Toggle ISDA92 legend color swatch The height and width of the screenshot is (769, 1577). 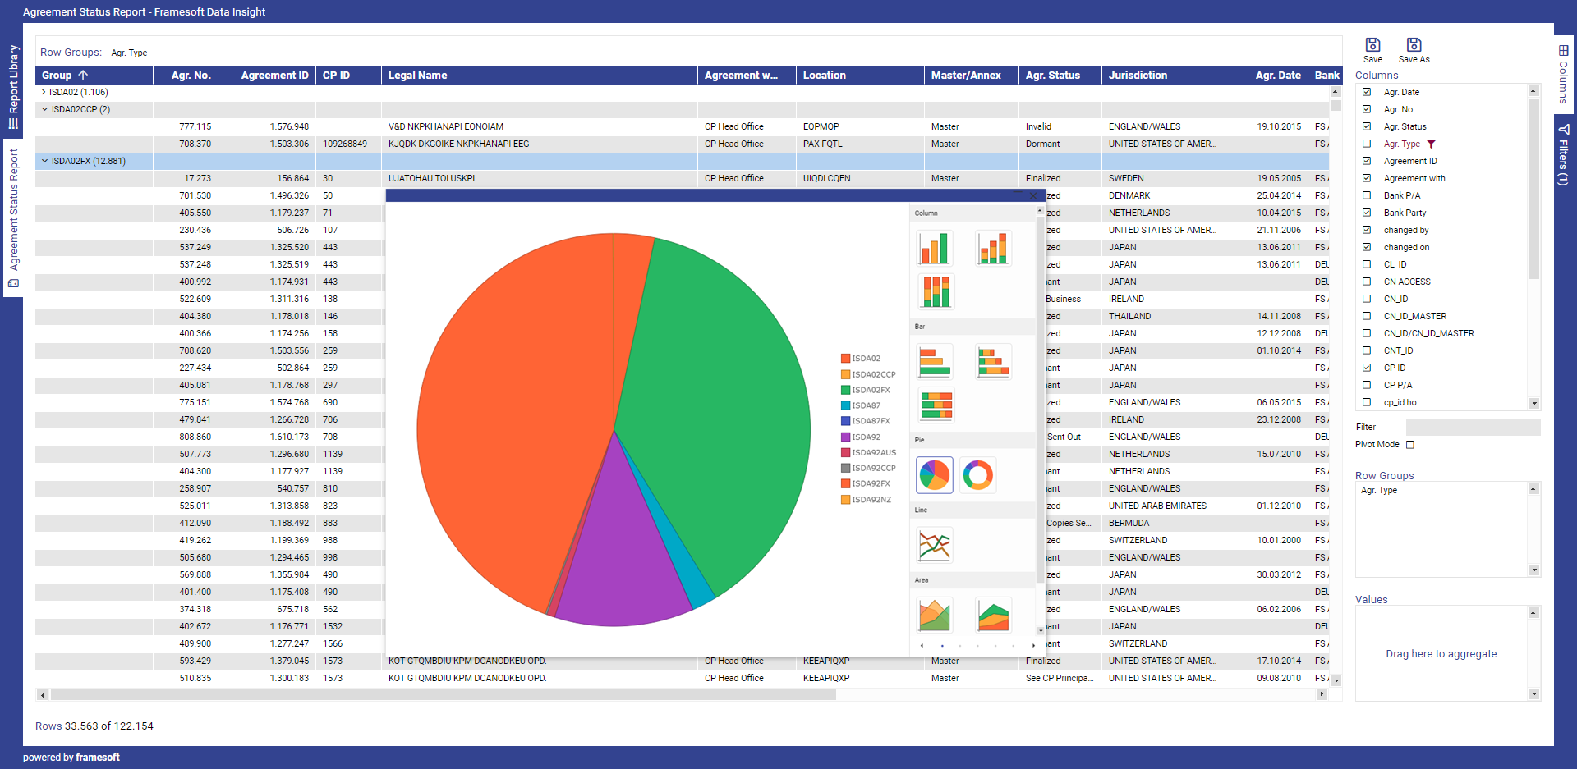point(845,437)
